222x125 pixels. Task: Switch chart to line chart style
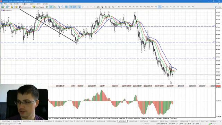[x=54, y=7]
